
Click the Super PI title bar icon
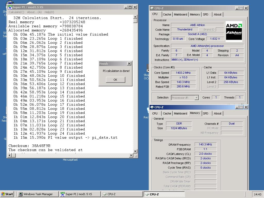10,7
